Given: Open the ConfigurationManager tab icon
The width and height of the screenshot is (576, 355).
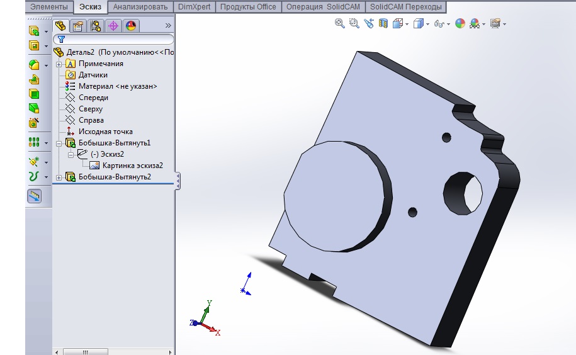Looking at the screenshot, I should tap(96, 26).
